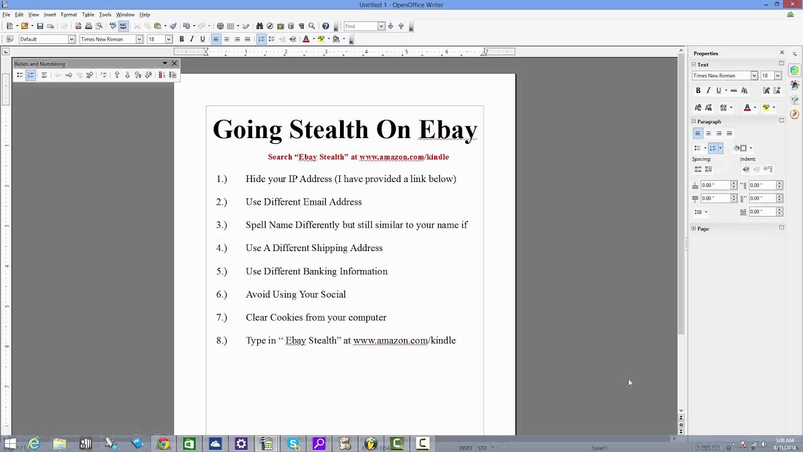Toggle Italic in the formatting toolbar

(x=192, y=40)
